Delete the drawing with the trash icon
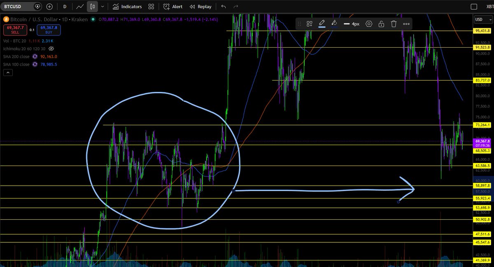The width and height of the screenshot is (494, 267). point(394,24)
